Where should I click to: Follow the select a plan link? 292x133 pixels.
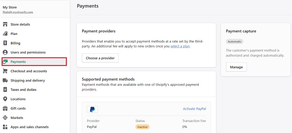pyautogui.click(x=180, y=47)
